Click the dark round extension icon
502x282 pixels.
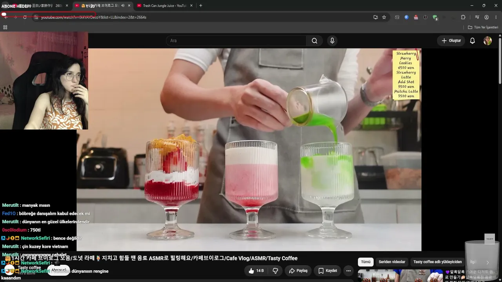point(425,17)
